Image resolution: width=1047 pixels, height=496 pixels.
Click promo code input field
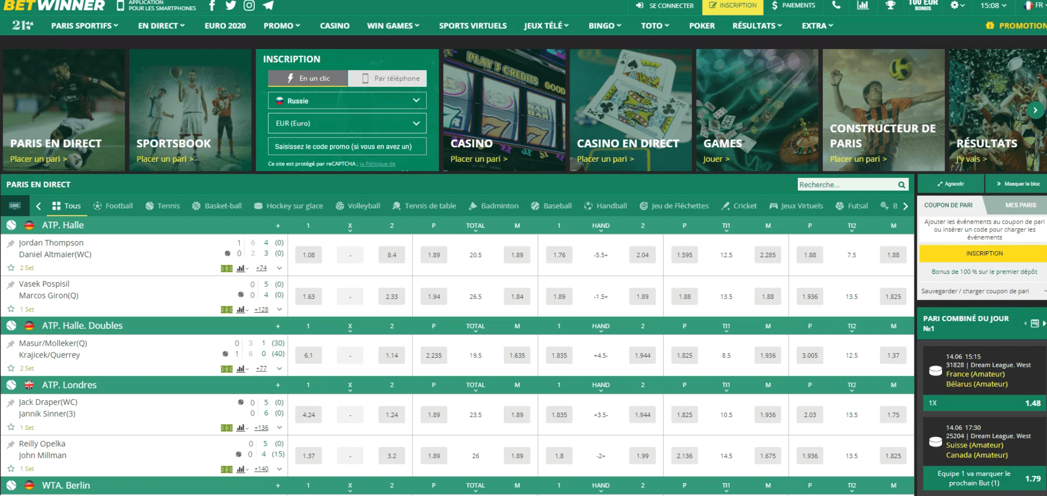(347, 146)
